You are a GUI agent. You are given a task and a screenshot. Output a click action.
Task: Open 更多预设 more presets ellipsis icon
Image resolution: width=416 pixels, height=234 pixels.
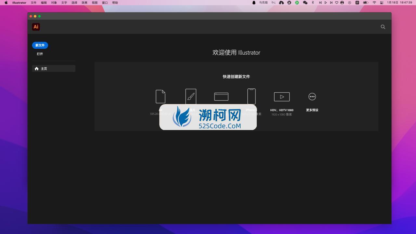tap(312, 97)
